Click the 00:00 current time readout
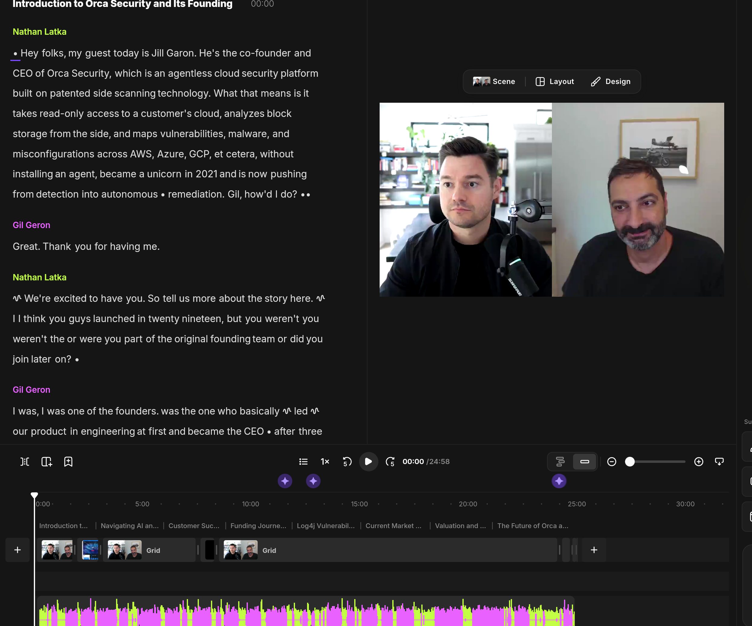The image size is (752, 626). click(x=413, y=462)
